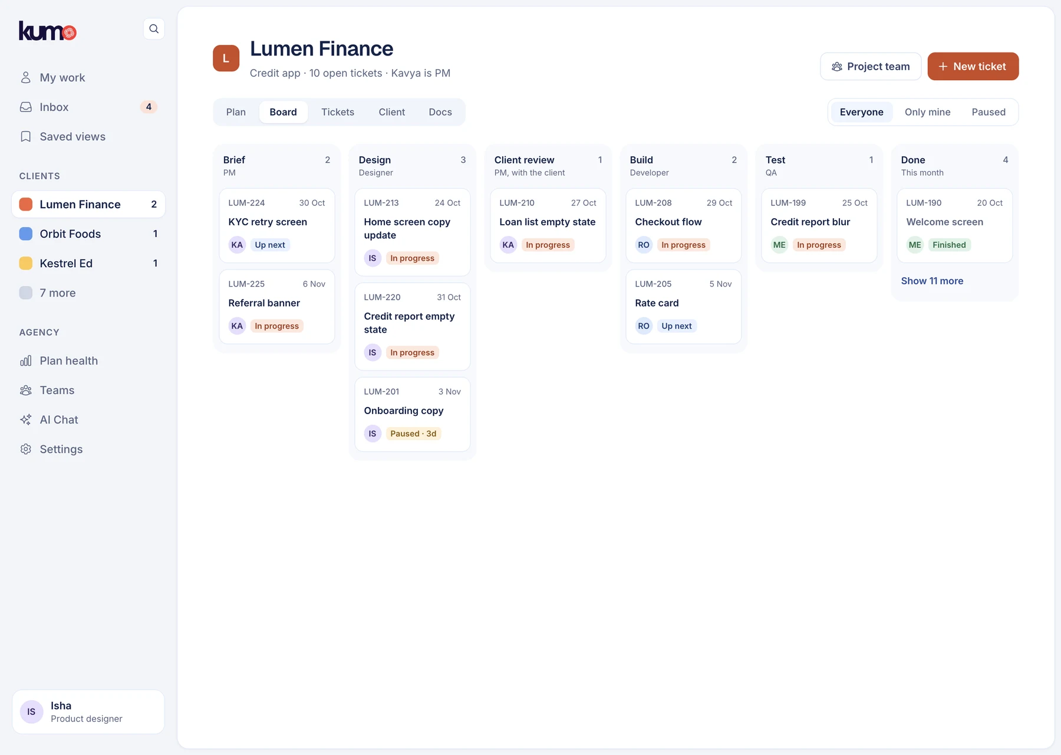Switch to the Plan tab

click(236, 112)
